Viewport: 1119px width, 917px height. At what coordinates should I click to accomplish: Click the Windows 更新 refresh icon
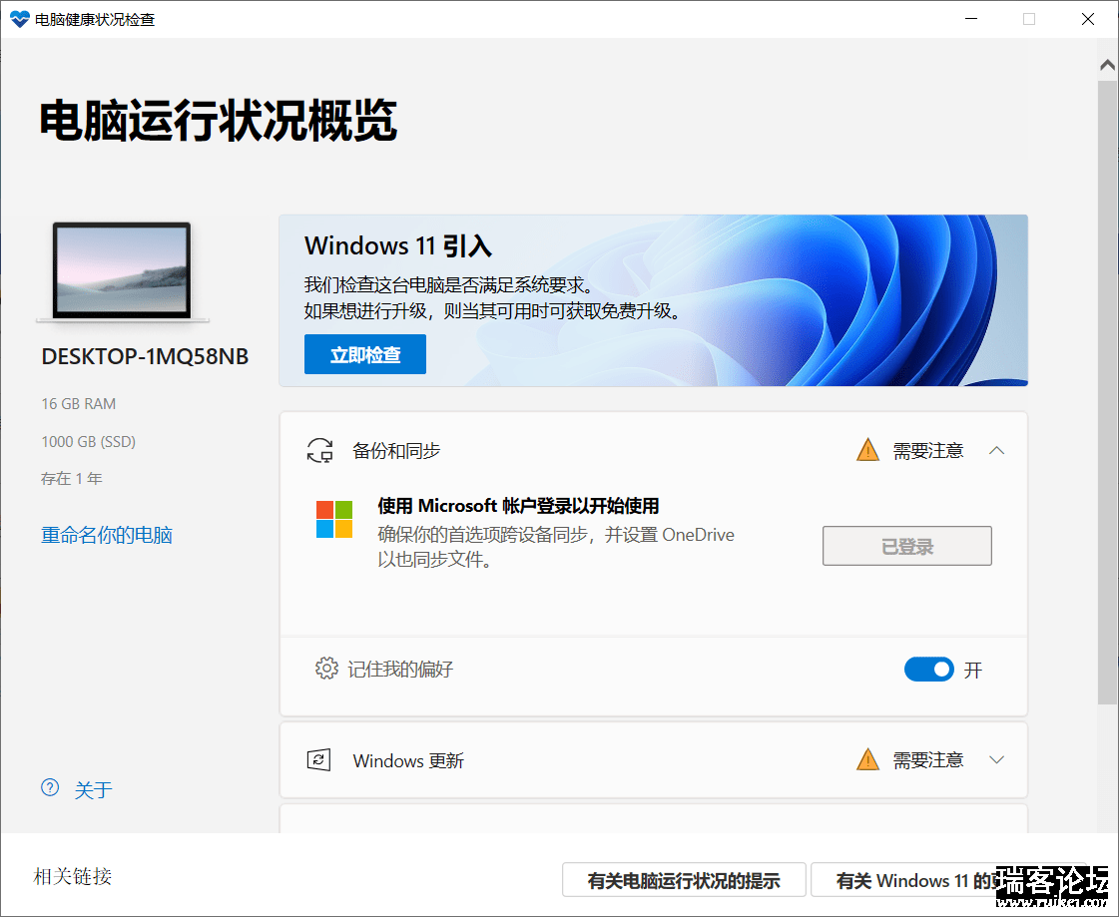click(x=318, y=760)
